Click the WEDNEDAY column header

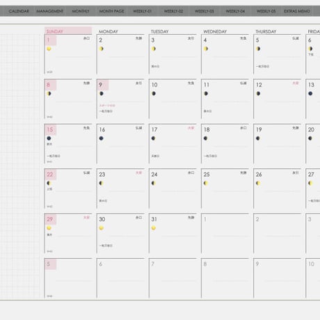[215, 31]
